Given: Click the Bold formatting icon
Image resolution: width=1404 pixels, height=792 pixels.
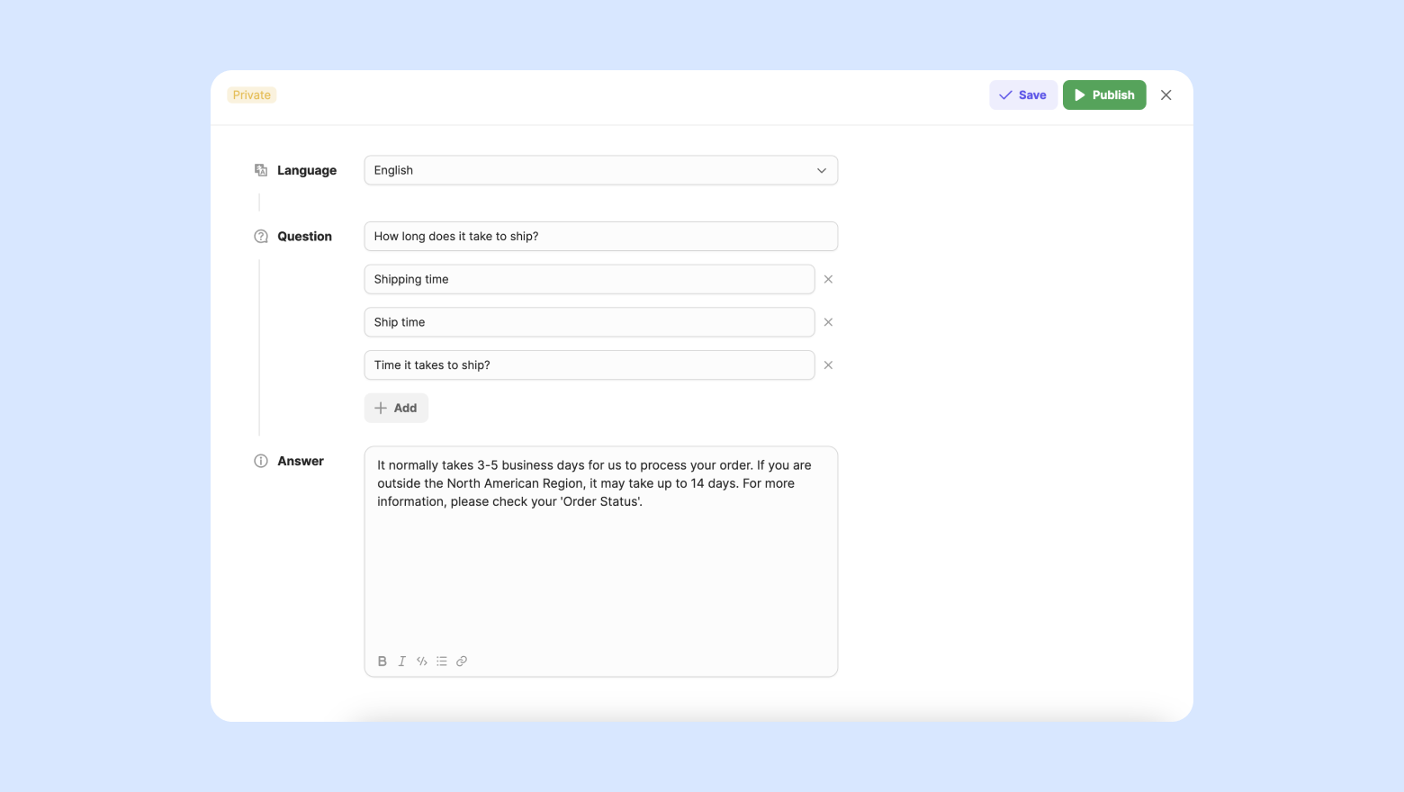Looking at the screenshot, I should [382, 661].
